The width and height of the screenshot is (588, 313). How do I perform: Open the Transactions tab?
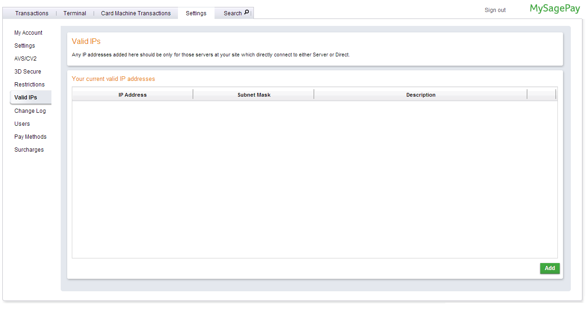pos(32,13)
